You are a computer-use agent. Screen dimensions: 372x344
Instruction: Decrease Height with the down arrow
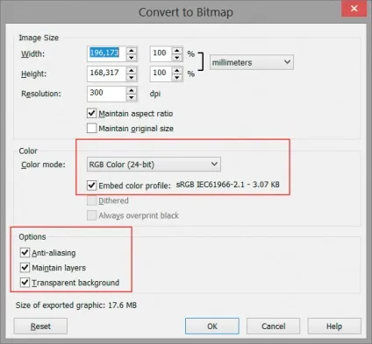point(132,77)
